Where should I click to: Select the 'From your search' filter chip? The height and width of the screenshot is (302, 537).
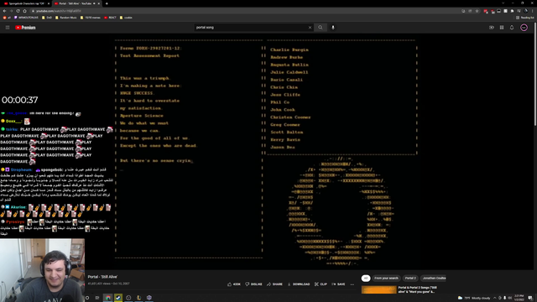[x=386, y=278]
